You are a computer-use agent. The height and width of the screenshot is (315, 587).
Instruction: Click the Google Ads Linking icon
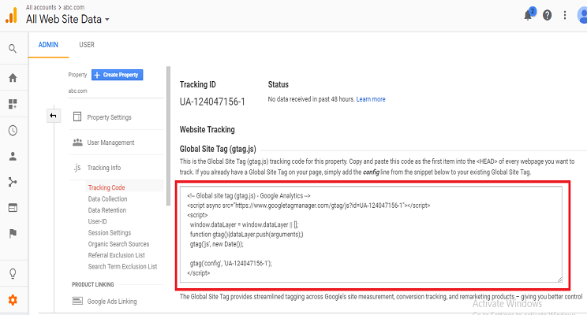[x=77, y=301]
